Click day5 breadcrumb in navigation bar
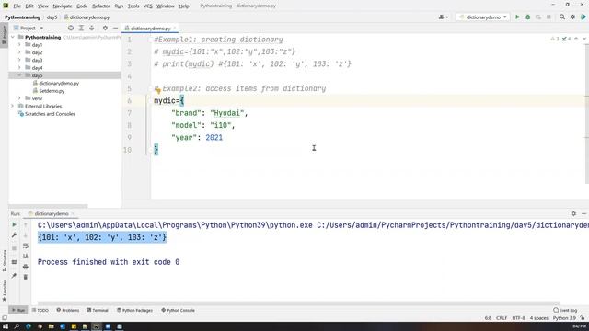Viewport: 589px width, 331px height. pos(52,17)
